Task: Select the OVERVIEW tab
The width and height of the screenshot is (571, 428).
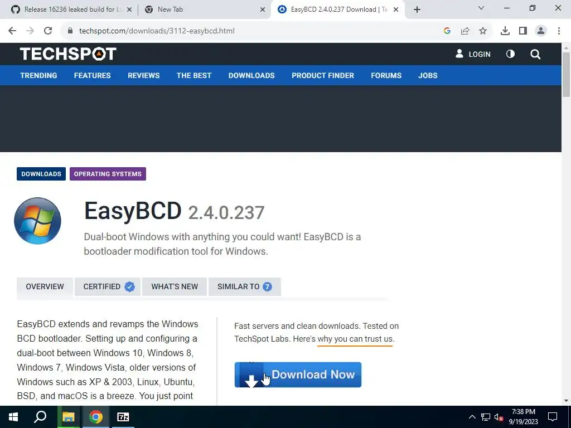Action: coord(45,287)
